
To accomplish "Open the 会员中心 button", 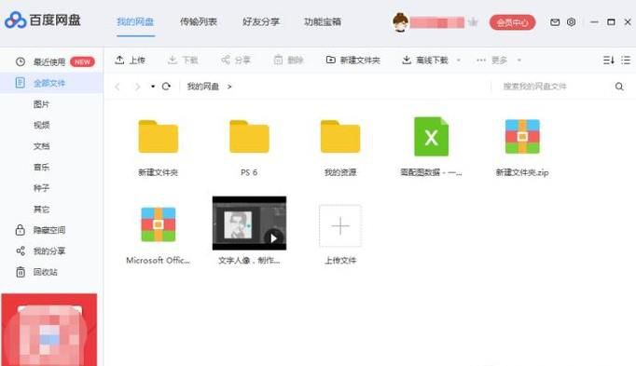I will [512, 22].
